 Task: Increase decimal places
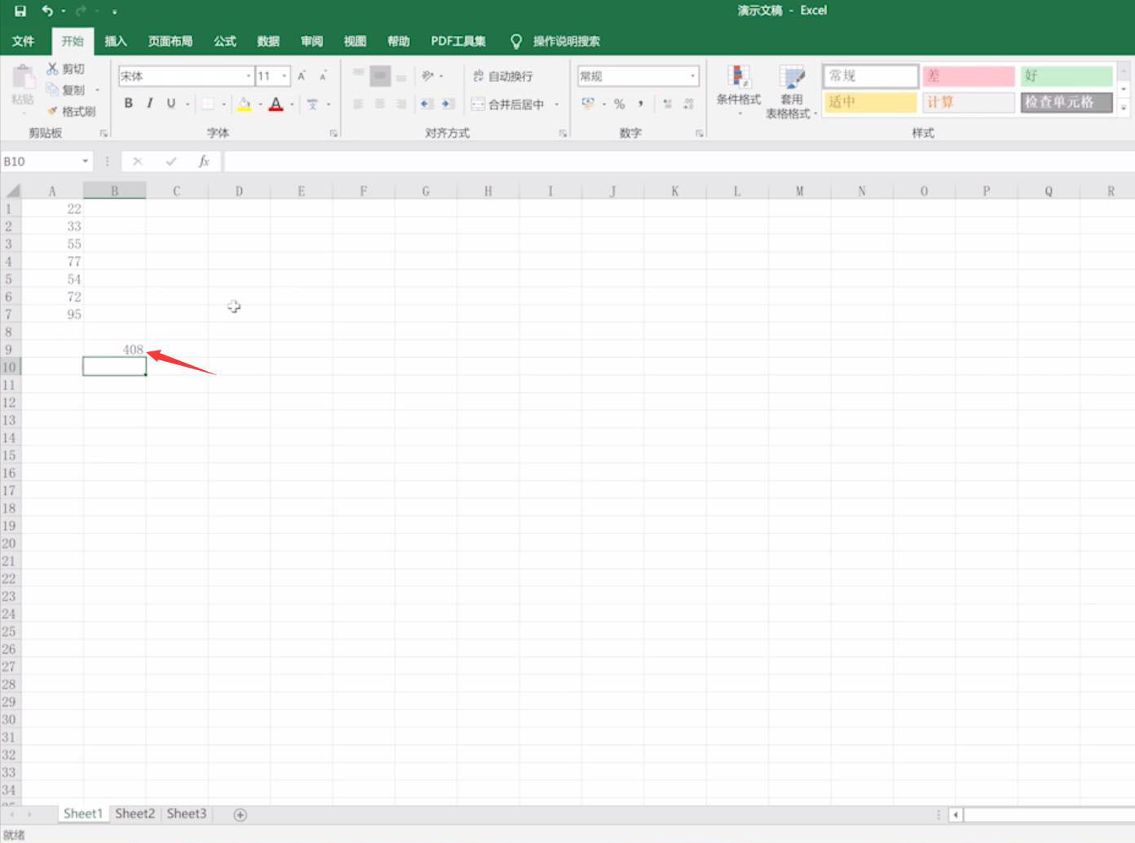(x=668, y=104)
